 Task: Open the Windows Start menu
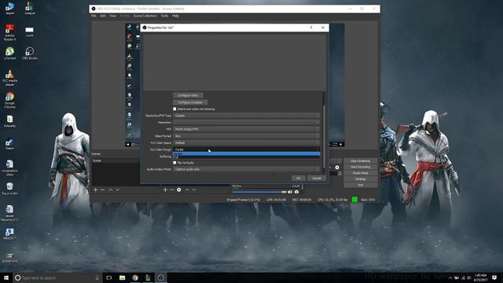6,277
